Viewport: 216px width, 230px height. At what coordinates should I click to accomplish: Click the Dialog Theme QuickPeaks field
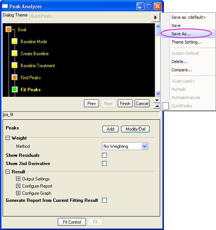(90, 16)
